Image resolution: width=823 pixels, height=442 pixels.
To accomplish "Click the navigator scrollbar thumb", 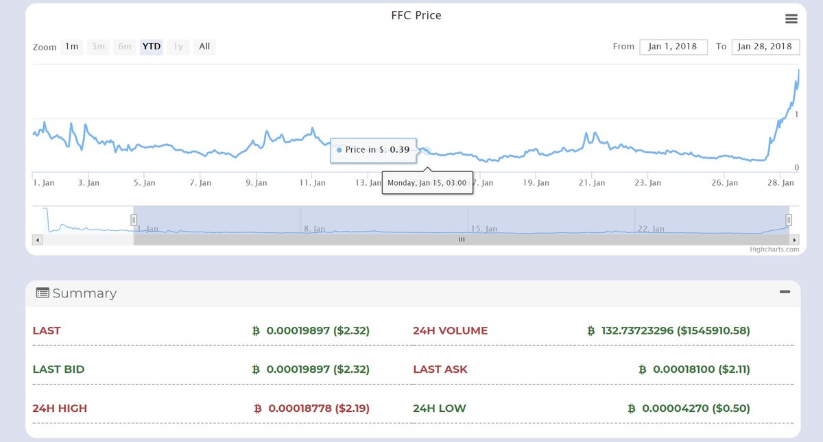I will click(461, 240).
